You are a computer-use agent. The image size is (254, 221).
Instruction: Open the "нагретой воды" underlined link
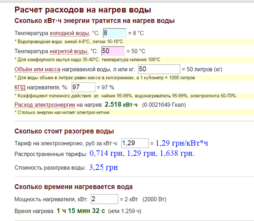[x=68, y=52]
